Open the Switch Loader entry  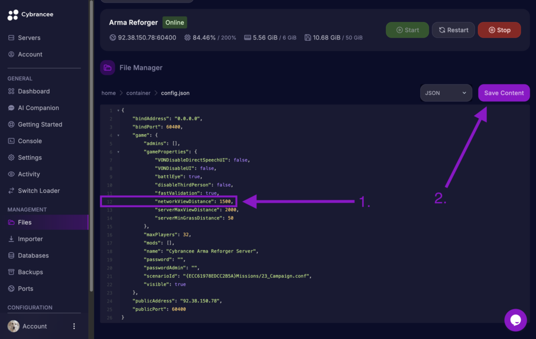tap(44, 191)
